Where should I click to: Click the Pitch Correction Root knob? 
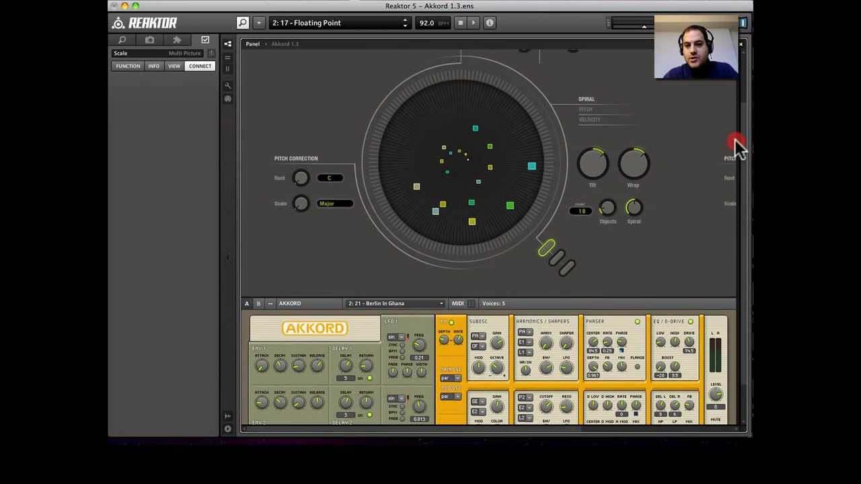[301, 177]
